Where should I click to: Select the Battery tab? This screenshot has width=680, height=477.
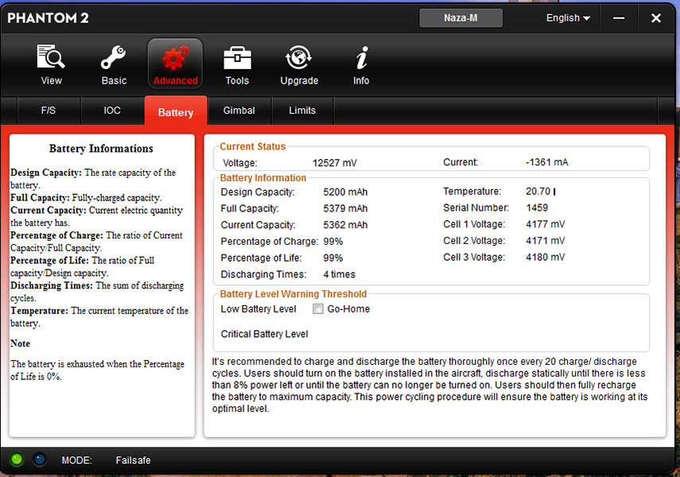176,112
